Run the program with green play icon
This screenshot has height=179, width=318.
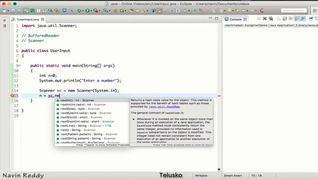[87, 10]
